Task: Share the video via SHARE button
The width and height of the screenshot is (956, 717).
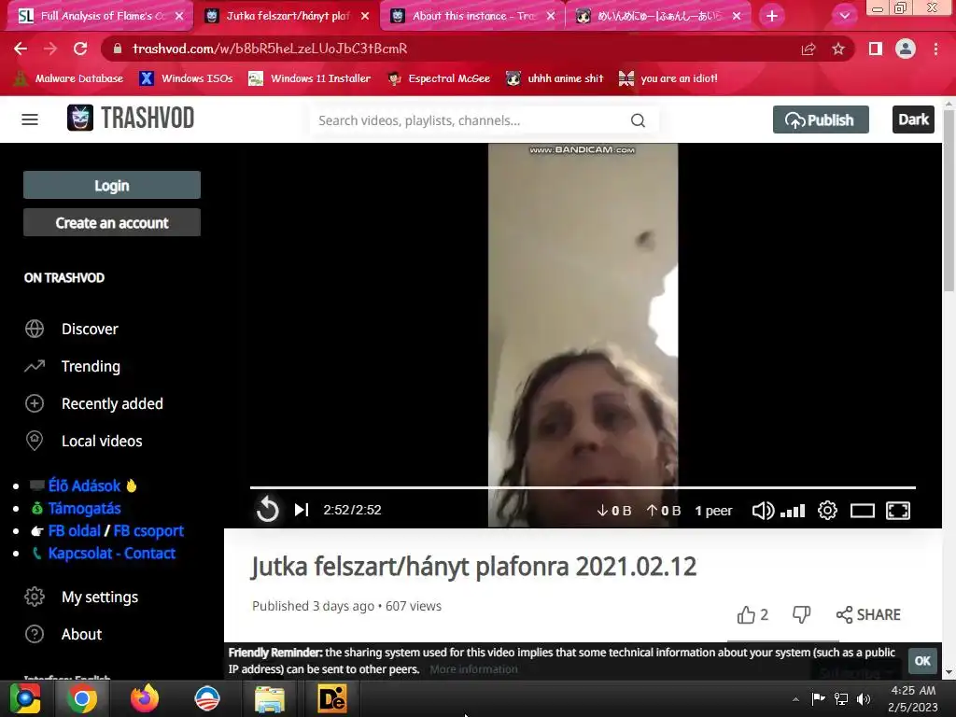Action: click(x=868, y=614)
